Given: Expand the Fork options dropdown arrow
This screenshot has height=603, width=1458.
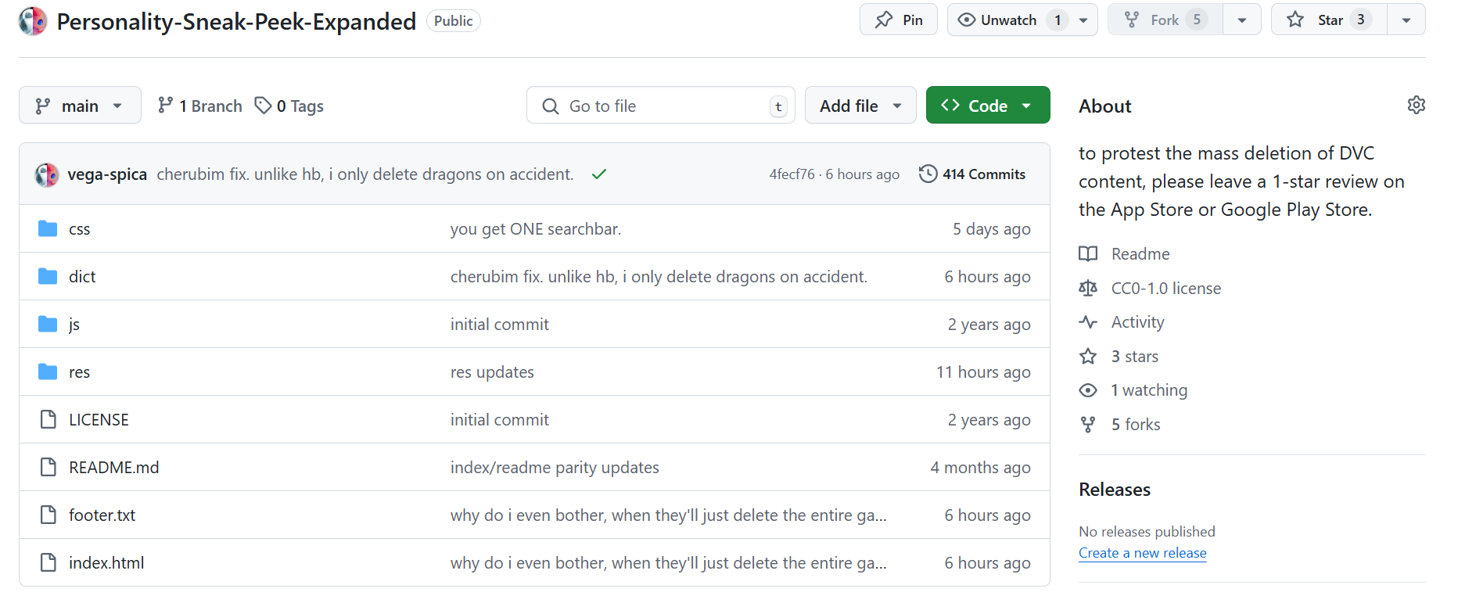Looking at the screenshot, I should [x=1242, y=20].
